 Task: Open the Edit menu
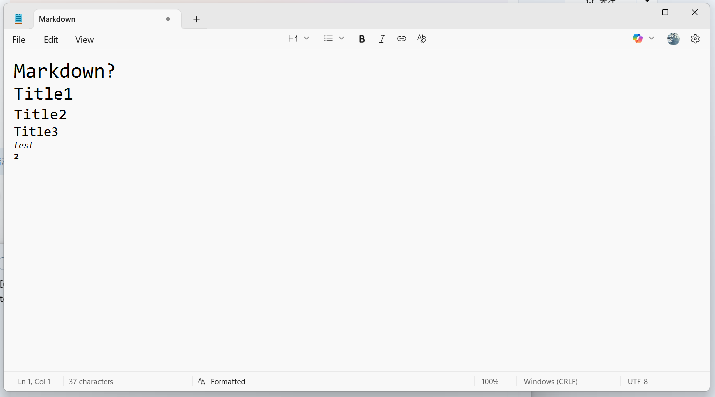[x=51, y=40]
